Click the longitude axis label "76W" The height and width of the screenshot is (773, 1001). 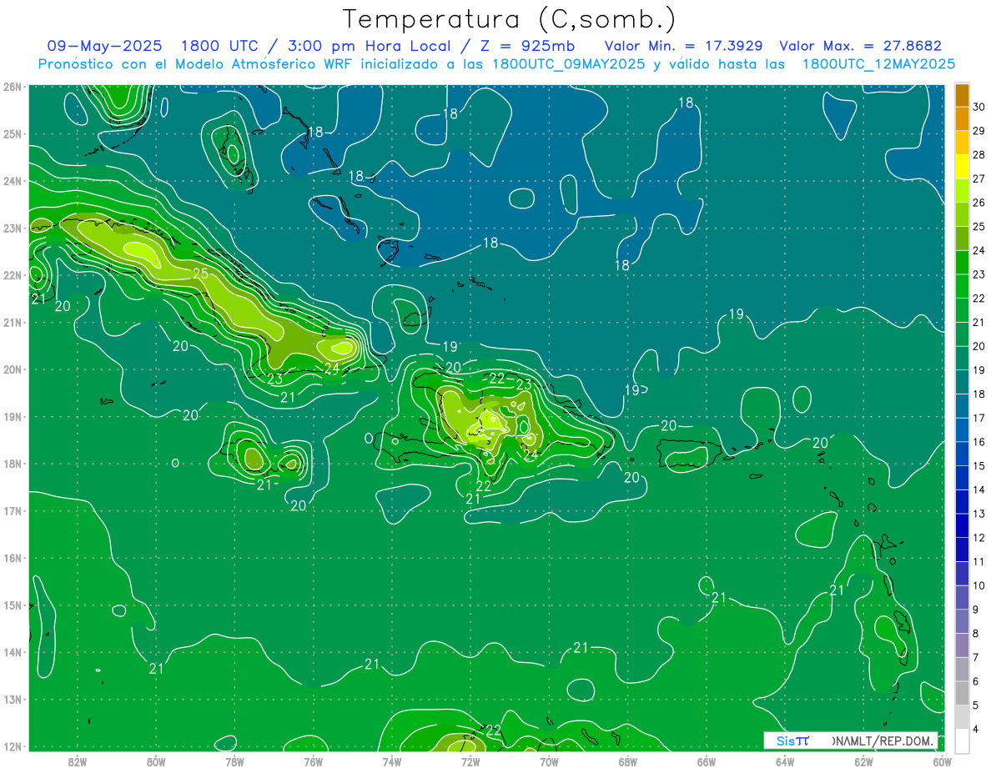pos(313,760)
